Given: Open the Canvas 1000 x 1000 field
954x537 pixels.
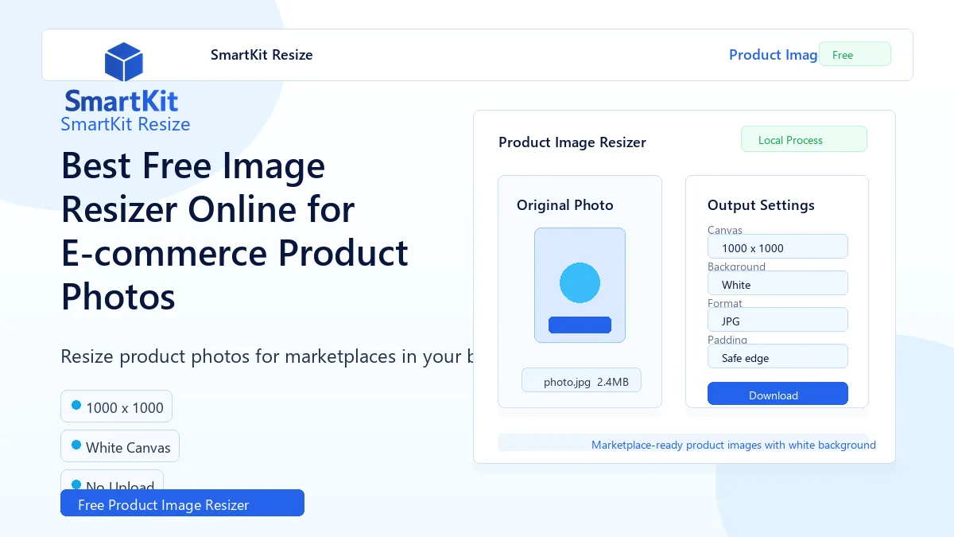Looking at the screenshot, I should (778, 247).
